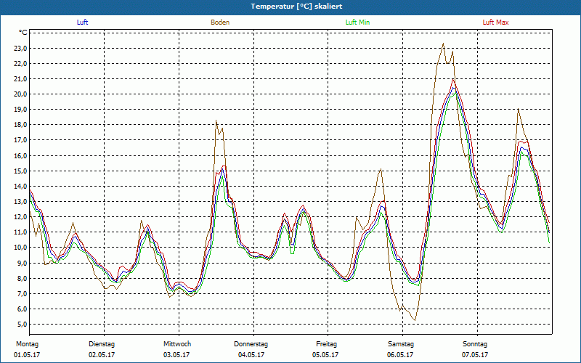Screen dimensions: 581x363
Task: Click the 'Dienstag' day label
Action: click(x=102, y=344)
